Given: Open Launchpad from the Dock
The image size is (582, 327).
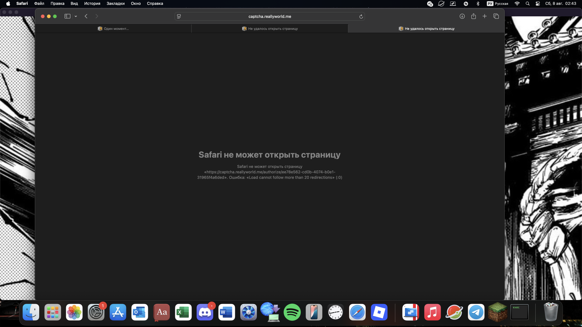Looking at the screenshot, I should coord(53,312).
